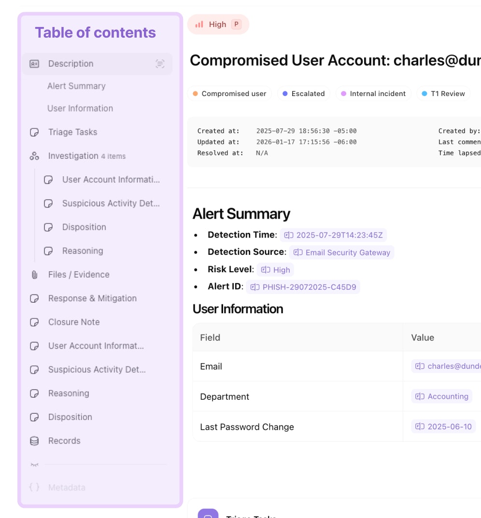Click the paperclip Files / Evidence icon
The height and width of the screenshot is (518, 481).
(x=34, y=275)
